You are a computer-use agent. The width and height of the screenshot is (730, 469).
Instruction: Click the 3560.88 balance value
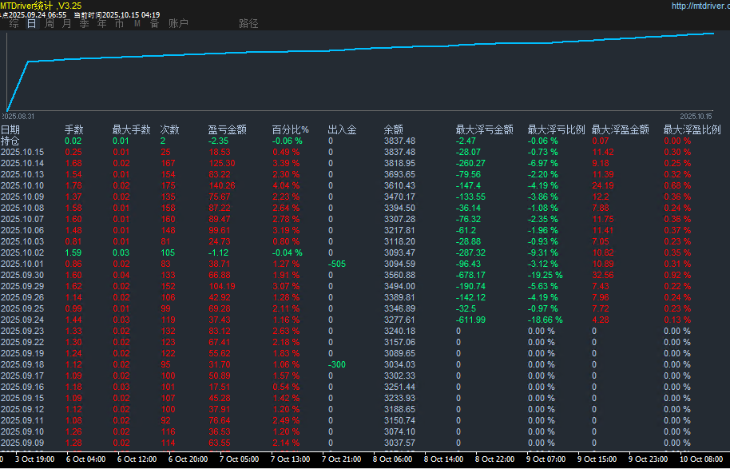point(399,275)
